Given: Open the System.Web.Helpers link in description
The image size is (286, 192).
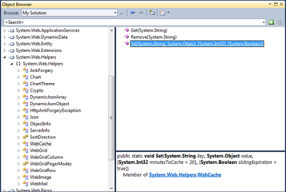Looking at the screenshot, I should coord(173,175).
